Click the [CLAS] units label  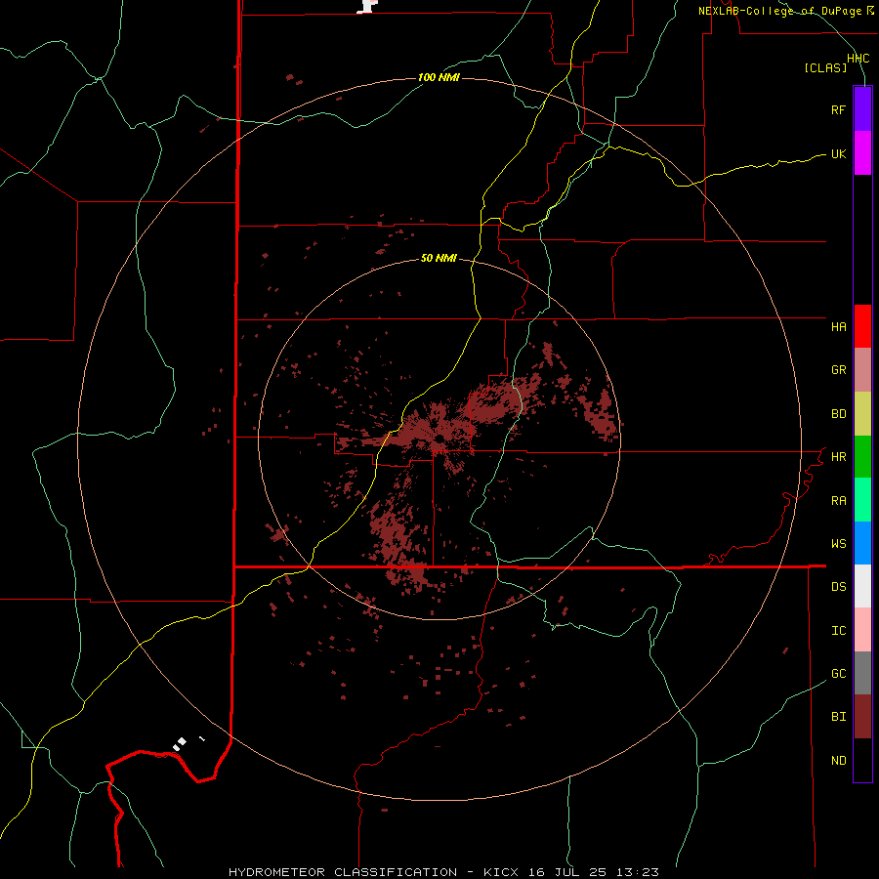click(x=825, y=67)
